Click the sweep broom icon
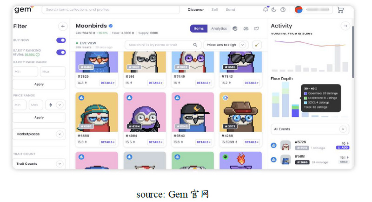 click(257, 45)
